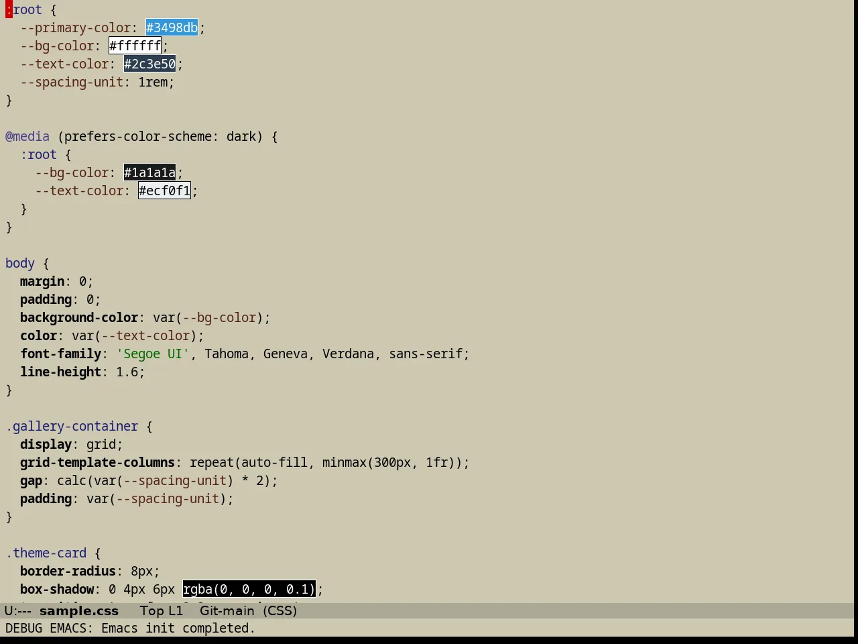858x644 pixels.
Task: Click the nested :root selector inside @media
Action: coord(38,154)
